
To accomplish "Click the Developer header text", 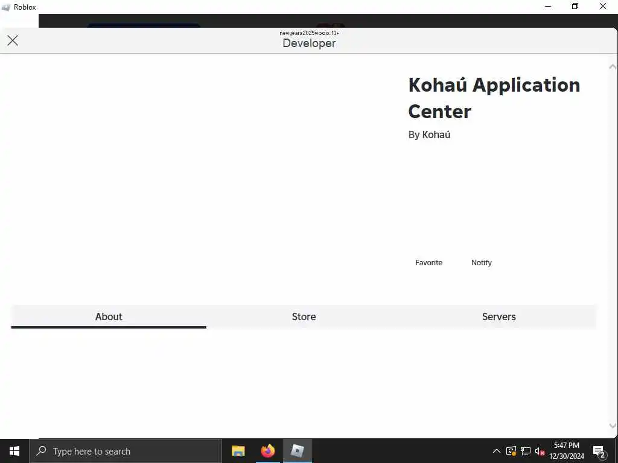I will click(x=309, y=43).
